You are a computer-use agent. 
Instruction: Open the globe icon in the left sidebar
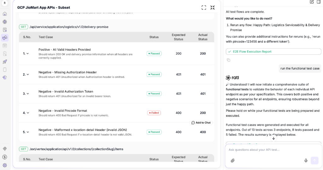[5, 22]
